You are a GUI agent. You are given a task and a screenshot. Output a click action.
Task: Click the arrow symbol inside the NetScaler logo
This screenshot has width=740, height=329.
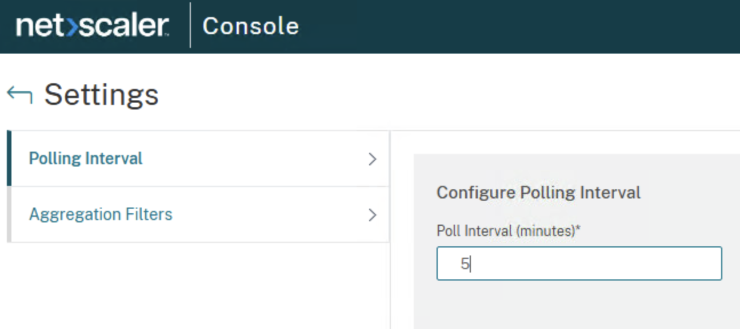[x=71, y=27]
